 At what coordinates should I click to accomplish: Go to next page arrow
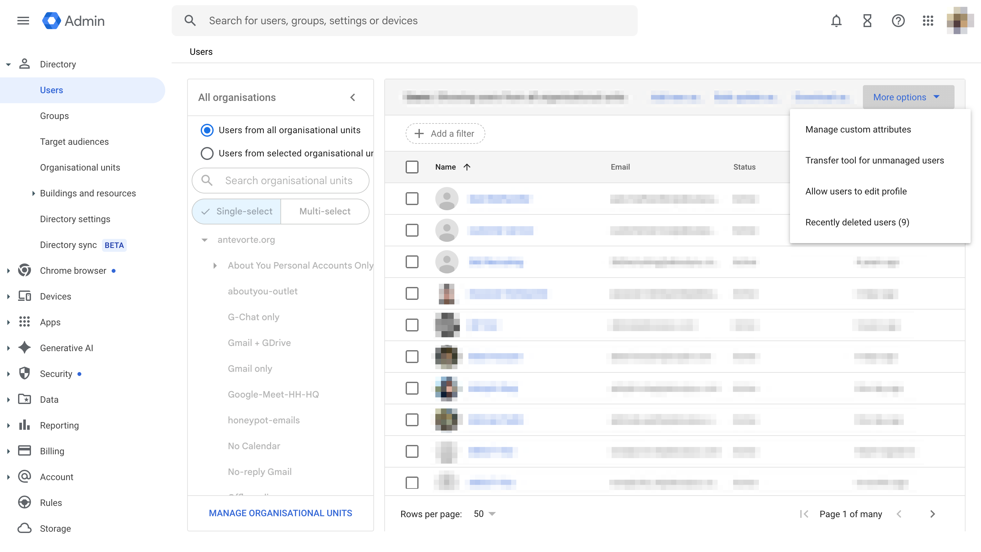tap(933, 514)
